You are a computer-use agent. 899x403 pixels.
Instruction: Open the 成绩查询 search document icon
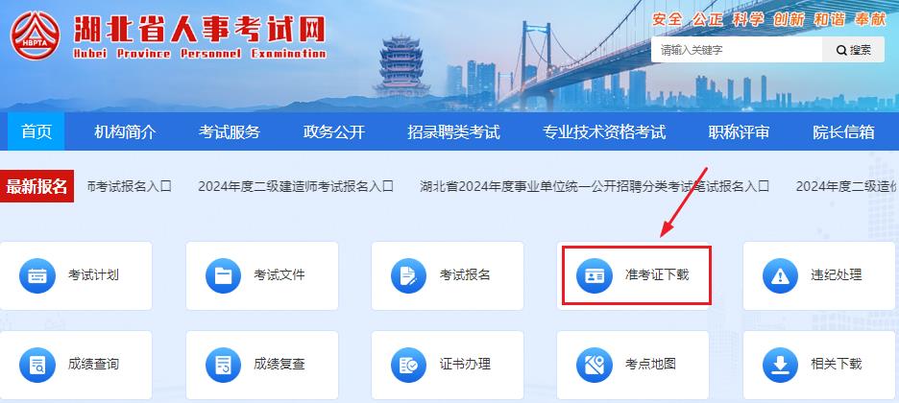point(37,365)
